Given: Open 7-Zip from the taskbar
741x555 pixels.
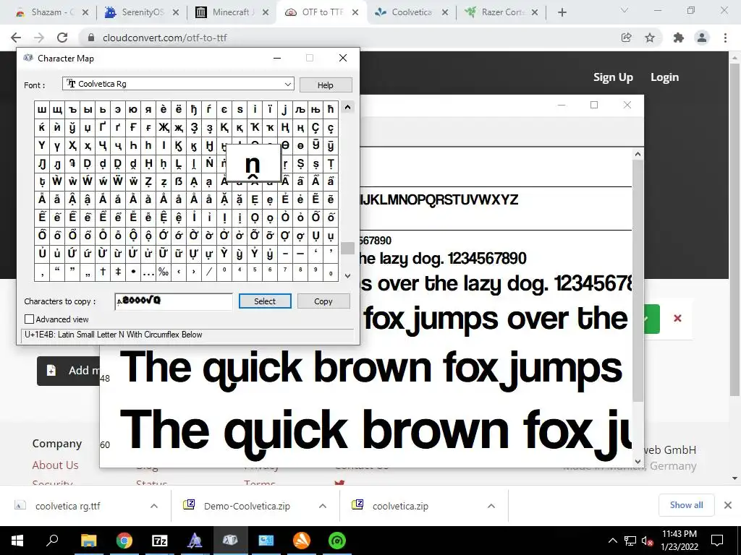Looking at the screenshot, I should coord(160,541).
